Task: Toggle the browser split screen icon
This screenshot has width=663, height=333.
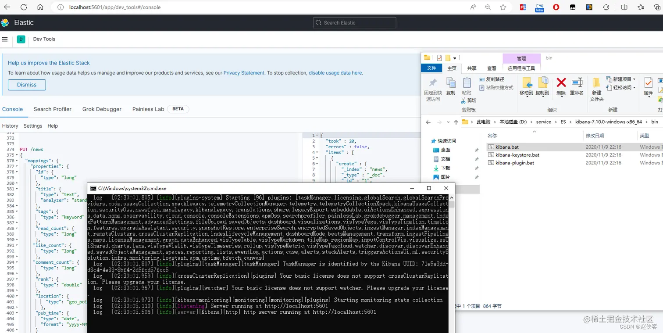Action: point(624,7)
